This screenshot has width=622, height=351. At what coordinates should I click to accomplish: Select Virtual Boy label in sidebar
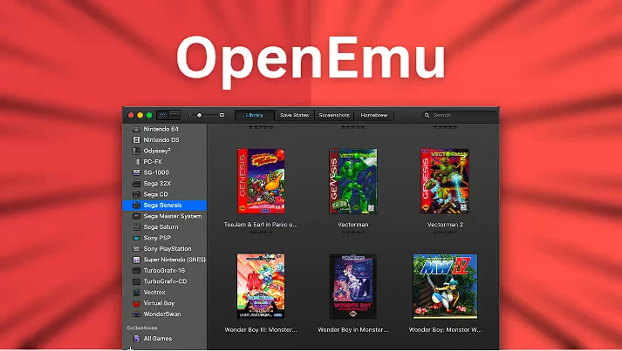pyautogui.click(x=159, y=303)
